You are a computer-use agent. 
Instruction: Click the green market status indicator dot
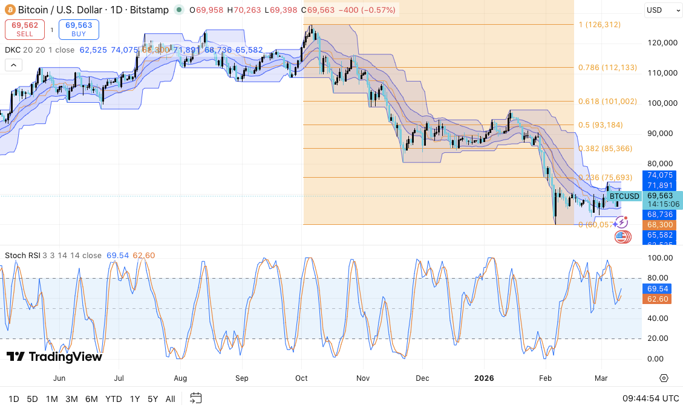coord(178,10)
